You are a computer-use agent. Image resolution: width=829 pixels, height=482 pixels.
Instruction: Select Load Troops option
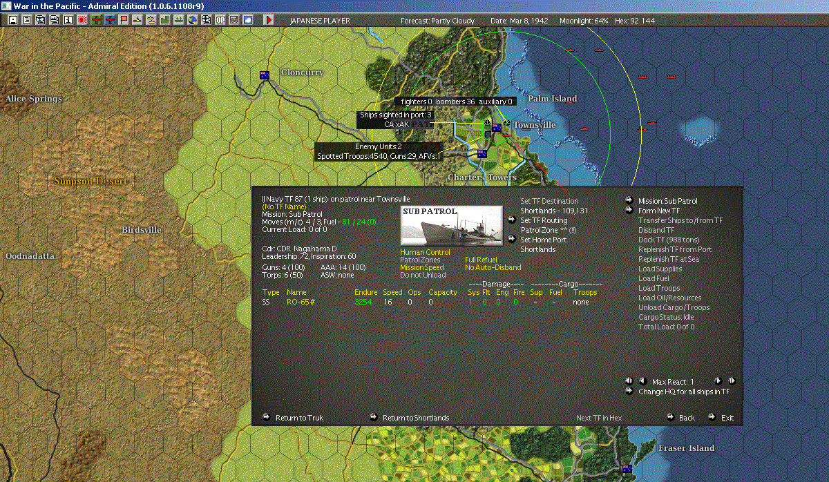pyautogui.click(x=659, y=288)
